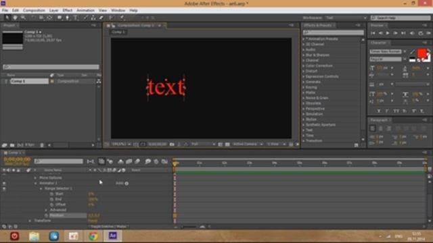Toggle preview audio mute icon

tap(412, 33)
